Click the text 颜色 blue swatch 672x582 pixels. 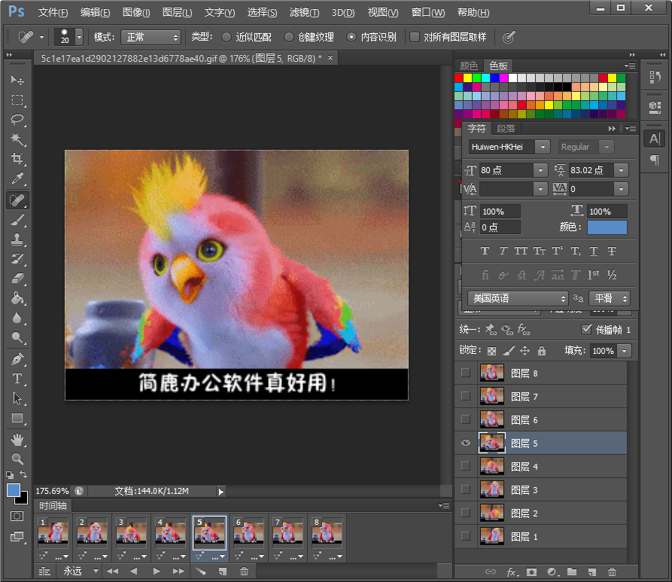click(x=607, y=227)
